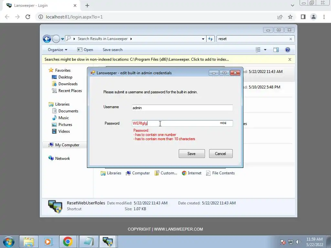Click the slow search index notification text
This screenshot has width=331, height=248.
coord(137,59)
